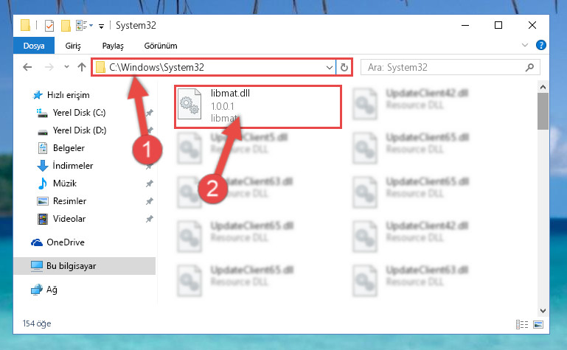Open the Görünüm ribbon tab
Screen dimensions: 567x350
[x=161, y=46]
